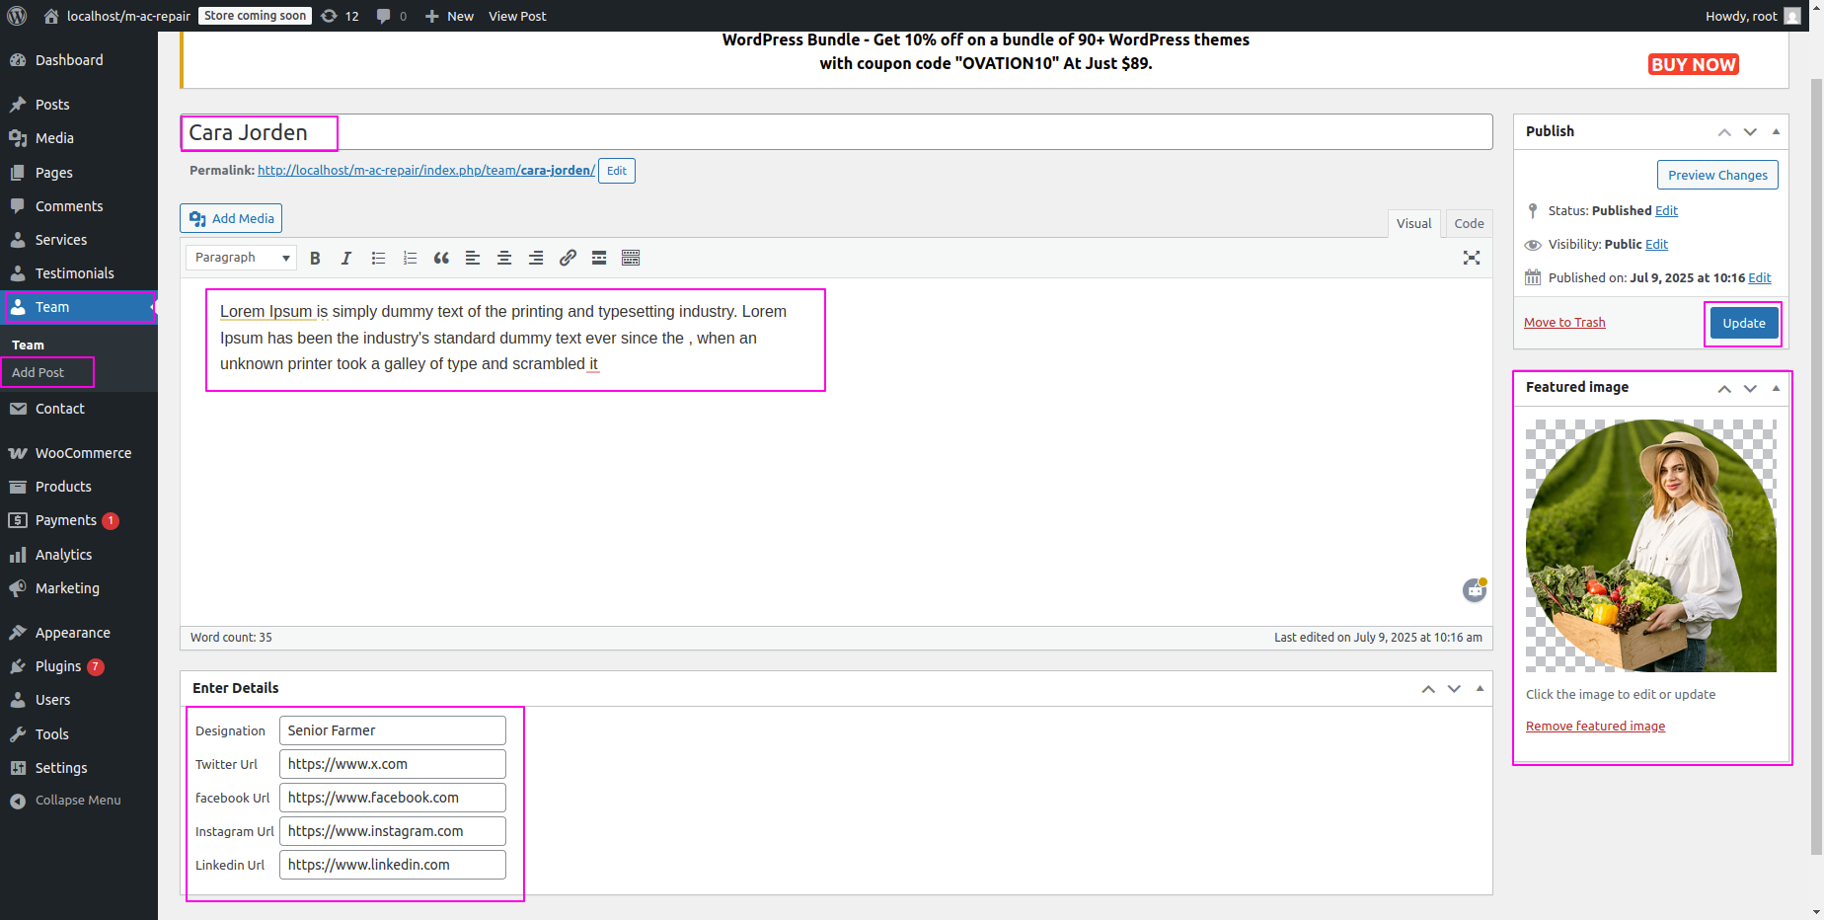Move Featured image panel down
The width and height of the screenshot is (1824, 920).
pyautogui.click(x=1750, y=388)
